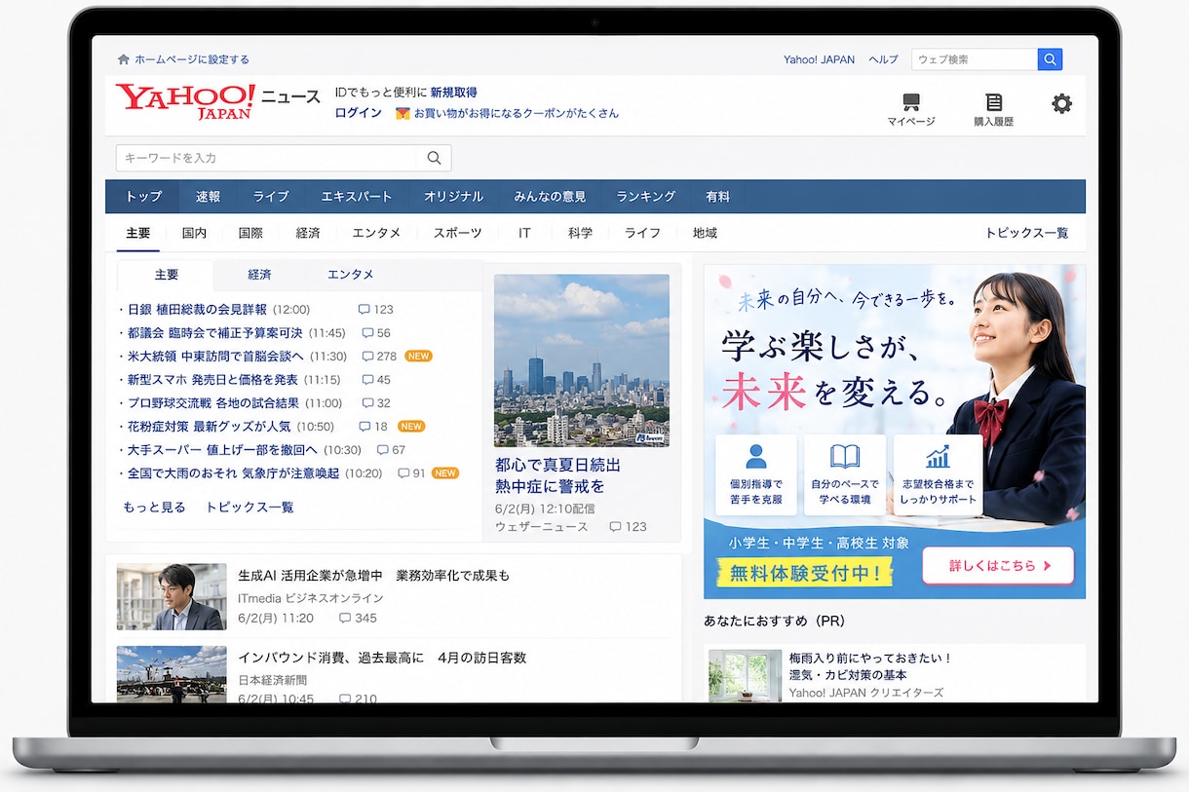The height and width of the screenshot is (792, 1189).
Task: Click the ウェブ検索 input field
Action: tap(975, 59)
